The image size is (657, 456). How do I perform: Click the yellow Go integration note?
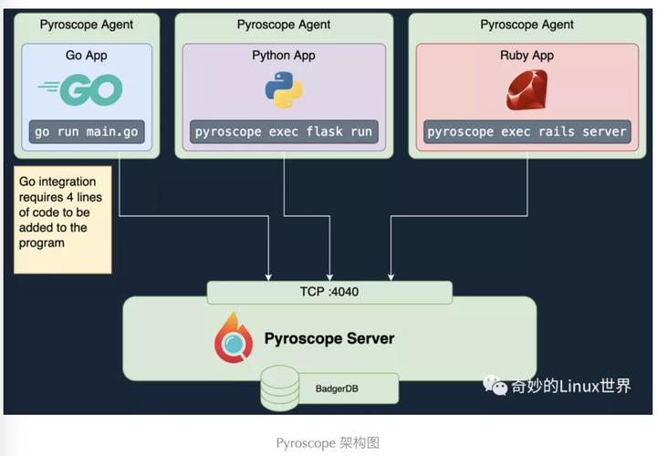pyautogui.click(x=63, y=220)
